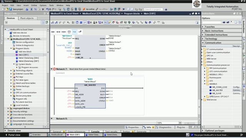
Task: Switch to Portal view
Action: pyautogui.click(x=13, y=135)
